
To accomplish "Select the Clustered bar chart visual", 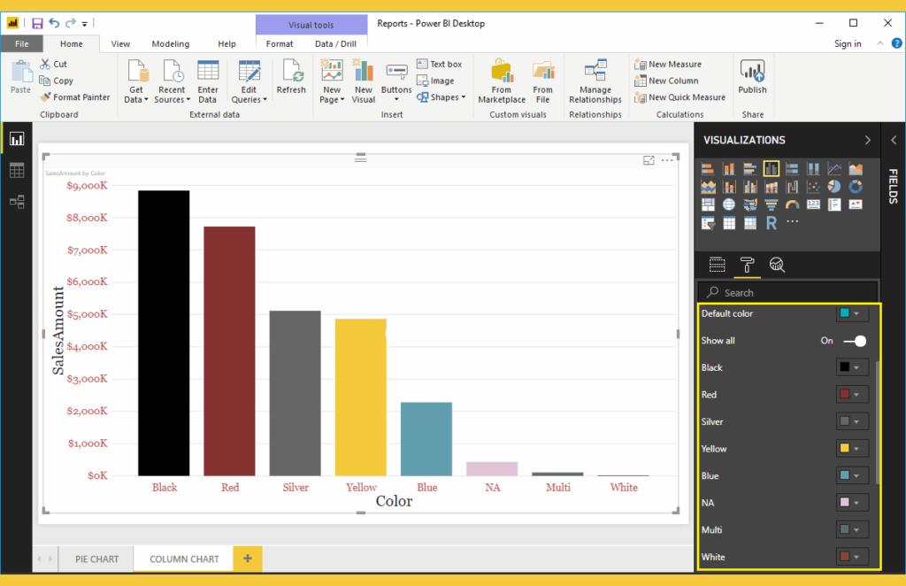I will tap(750, 169).
